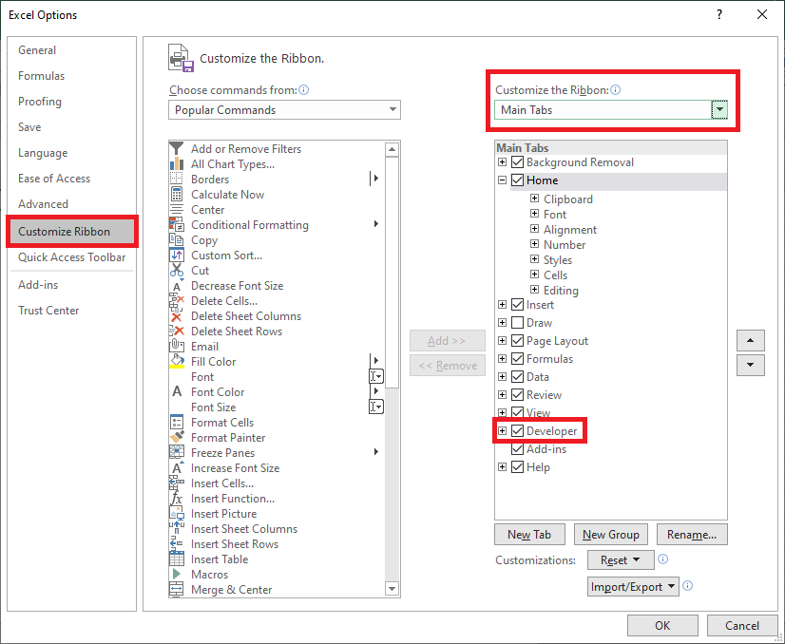This screenshot has width=785, height=644.
Task: Toggle the Help tab checkbox
Action: coord(518,467)
